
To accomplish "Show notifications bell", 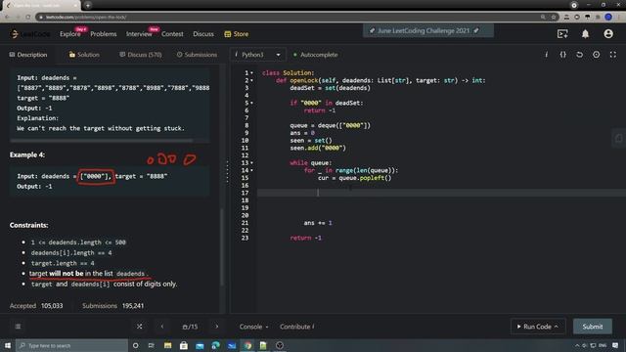I will [x=585, y=34].
